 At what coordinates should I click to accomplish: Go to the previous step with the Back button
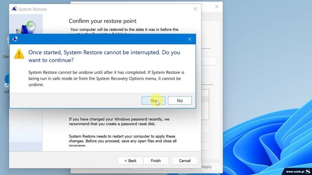coord(130,161)
